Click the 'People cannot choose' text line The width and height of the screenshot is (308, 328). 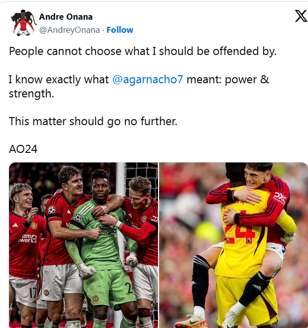pyautogui.click(x=142, y=51)
